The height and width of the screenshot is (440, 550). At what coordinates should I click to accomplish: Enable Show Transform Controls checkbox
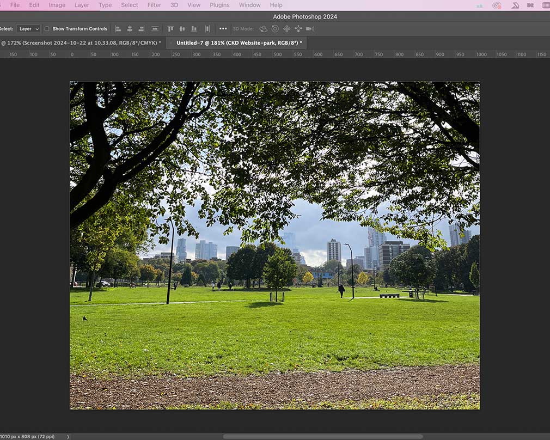(47, 29)
